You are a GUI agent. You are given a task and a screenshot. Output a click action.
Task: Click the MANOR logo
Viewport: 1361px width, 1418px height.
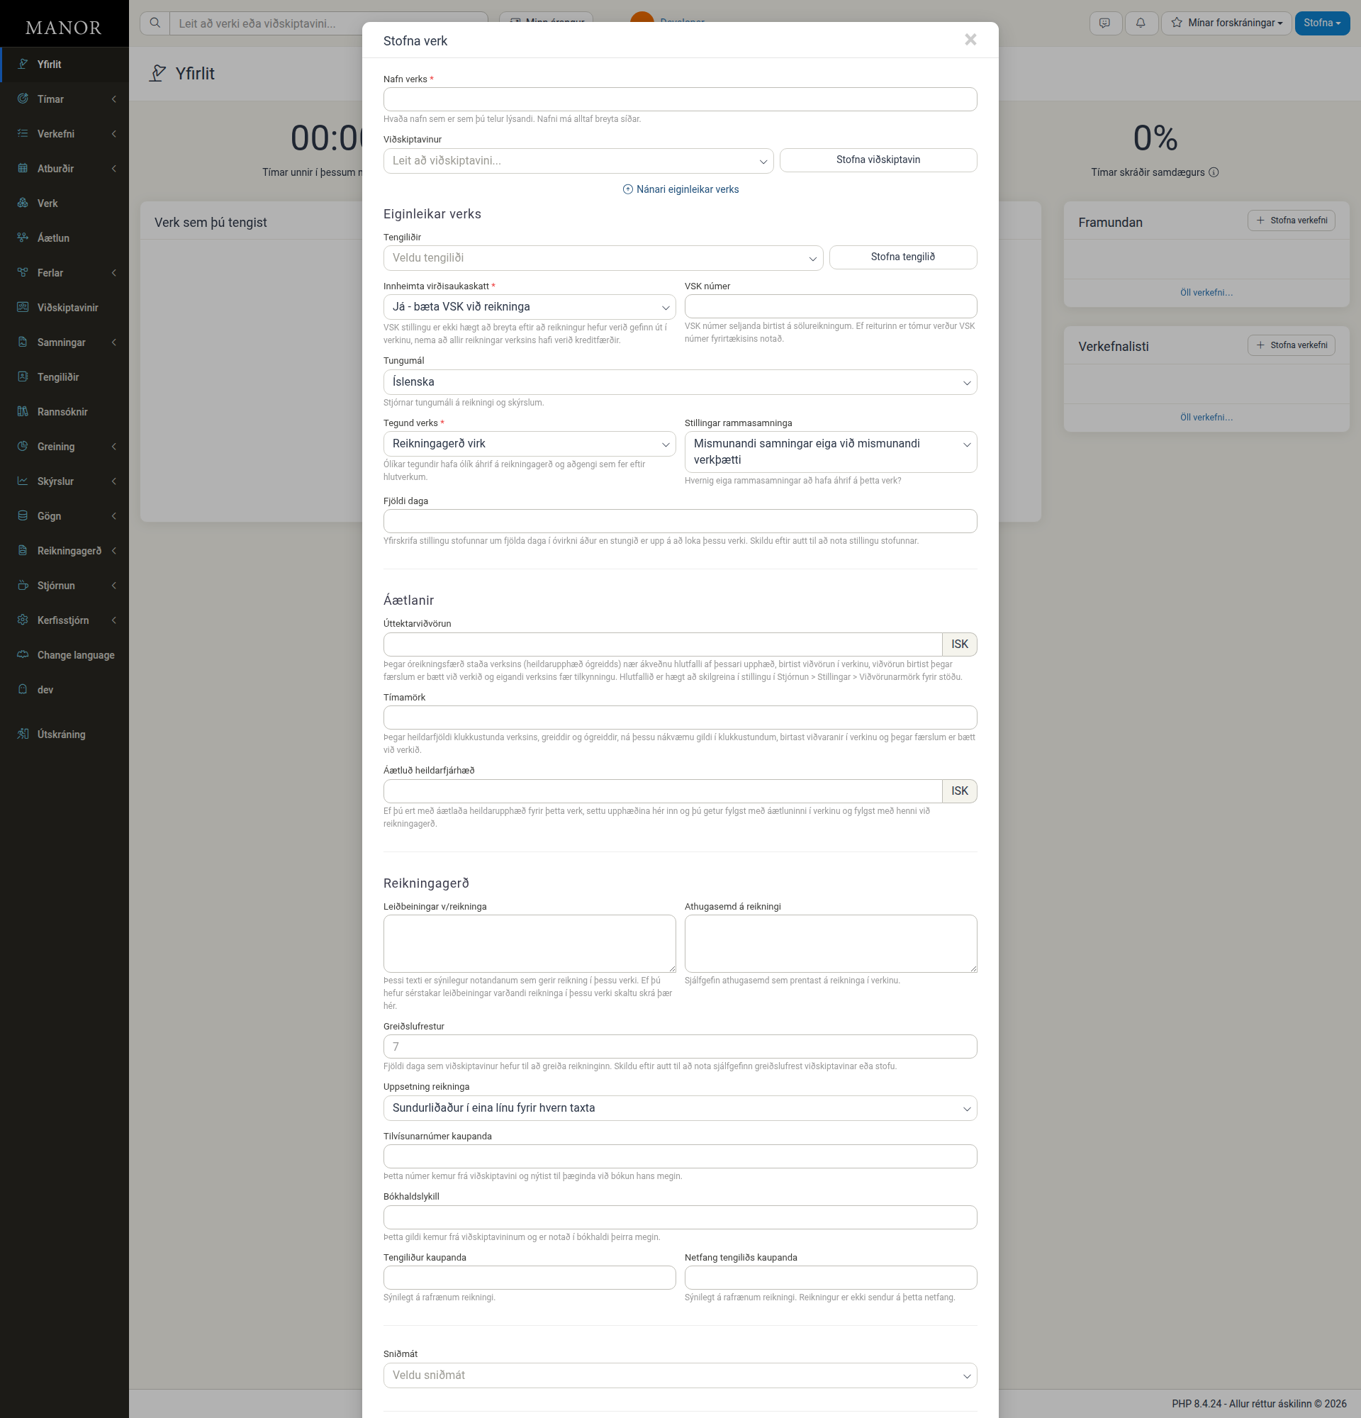pos(64,28)
